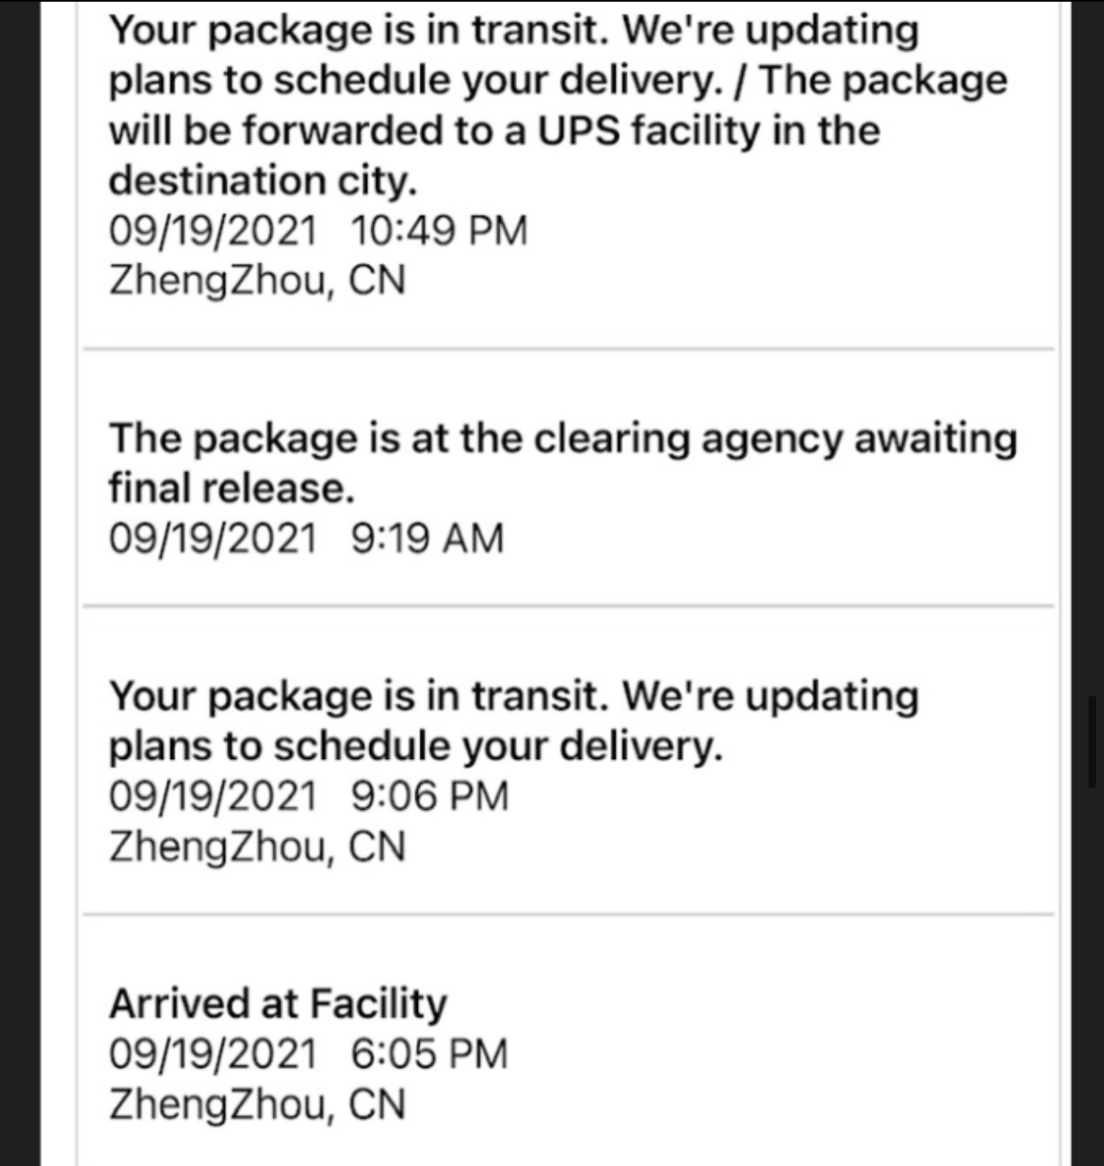Click "Your package is in transit" above 9:06 PM
Screen dimensions: 1104x1166
coord(359,695)
